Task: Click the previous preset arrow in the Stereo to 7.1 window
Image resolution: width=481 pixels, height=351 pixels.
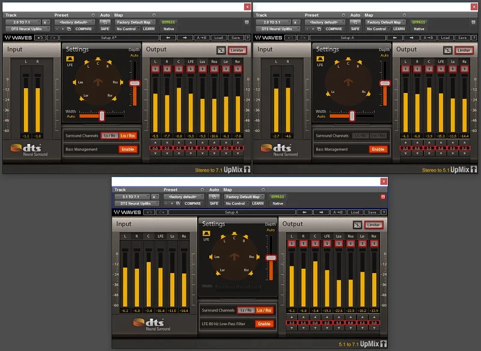Action: click(168, 38)
